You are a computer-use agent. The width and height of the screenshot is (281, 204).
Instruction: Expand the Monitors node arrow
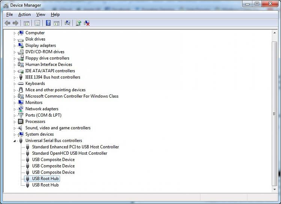coord(15,103)
